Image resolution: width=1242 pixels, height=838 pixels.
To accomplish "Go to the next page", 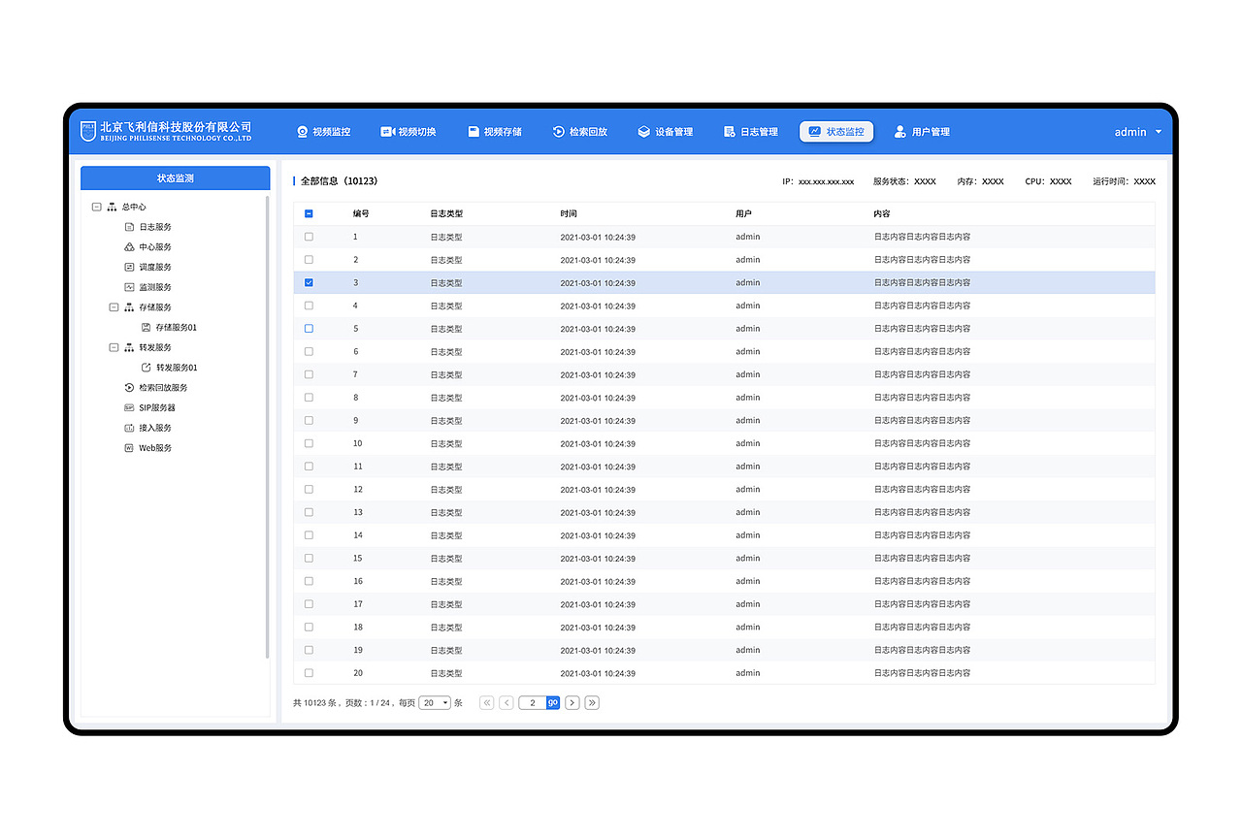I will 572,703.
